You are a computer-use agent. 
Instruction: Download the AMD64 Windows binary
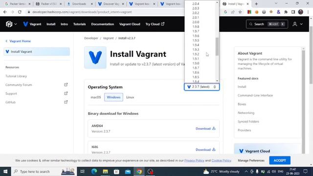click(x=205, y=129)
